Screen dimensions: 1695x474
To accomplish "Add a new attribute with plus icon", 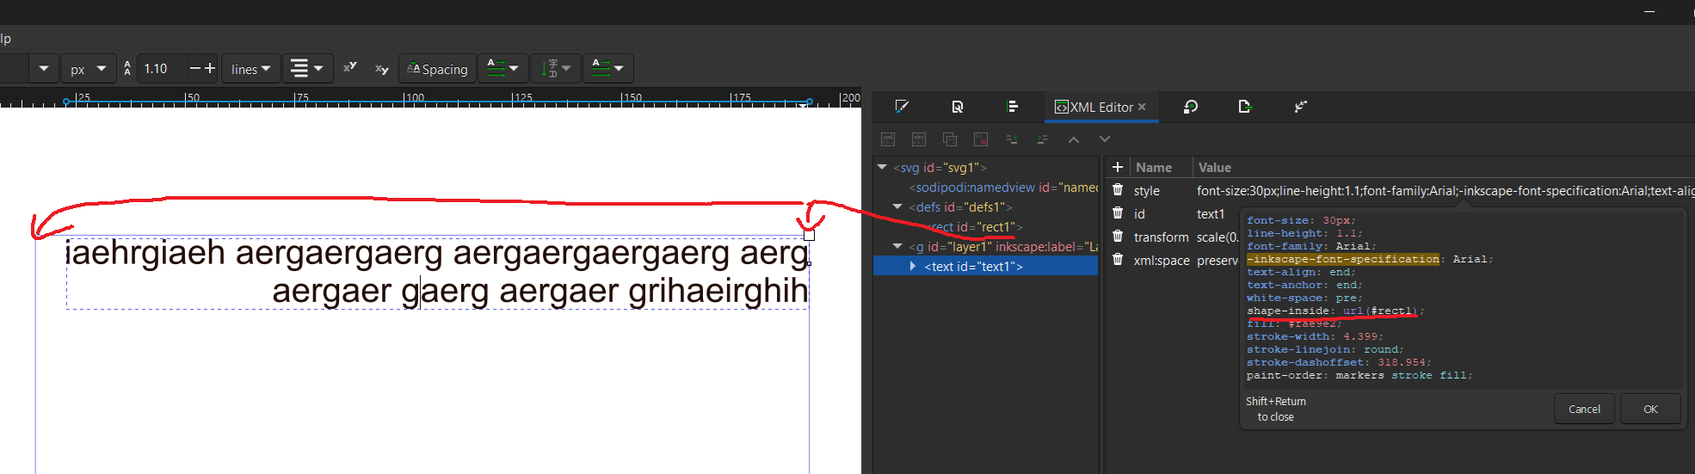I will tap(1118, 167).
